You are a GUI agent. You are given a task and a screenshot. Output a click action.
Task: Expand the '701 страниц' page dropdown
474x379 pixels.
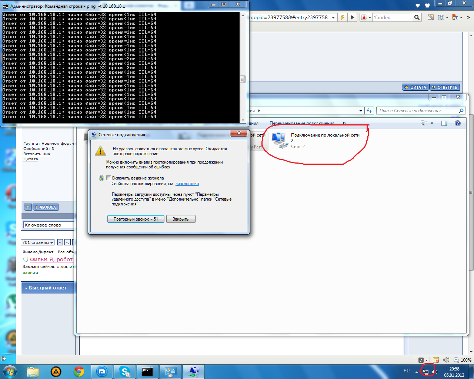pos(38,242)
